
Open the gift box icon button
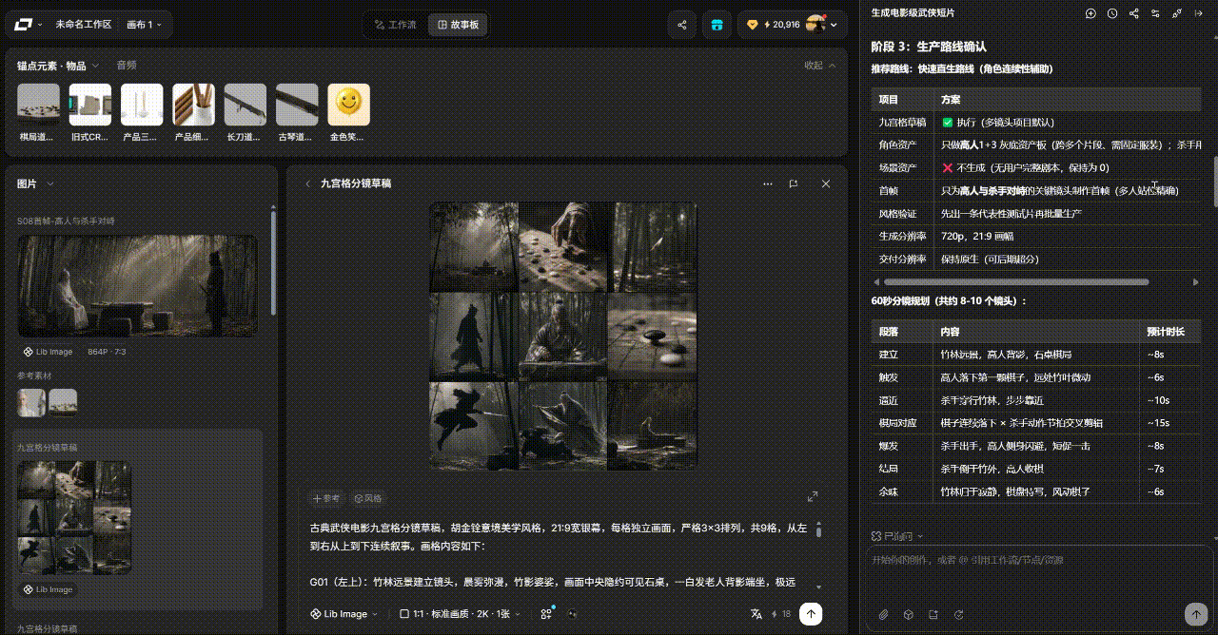(717, 26)
